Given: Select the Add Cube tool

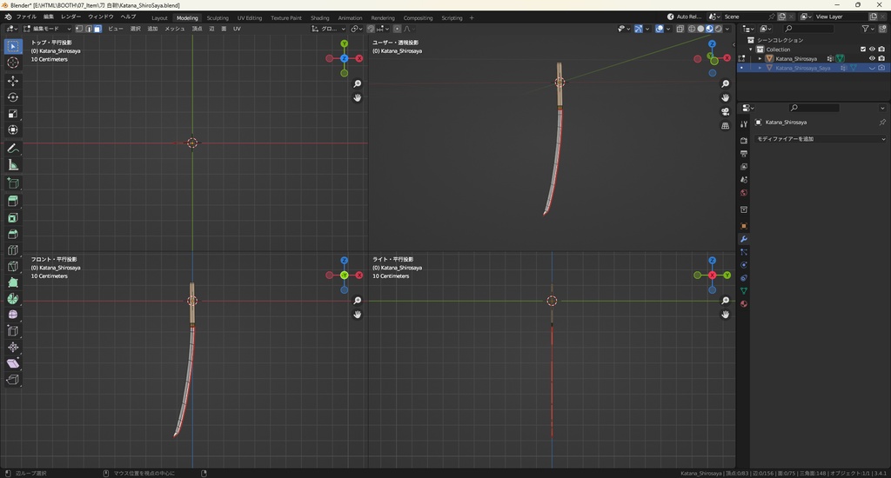Looking at the screenshot, I should [13, 183].
